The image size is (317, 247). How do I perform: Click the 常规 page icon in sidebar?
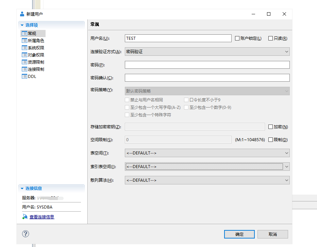coord(24,33)
